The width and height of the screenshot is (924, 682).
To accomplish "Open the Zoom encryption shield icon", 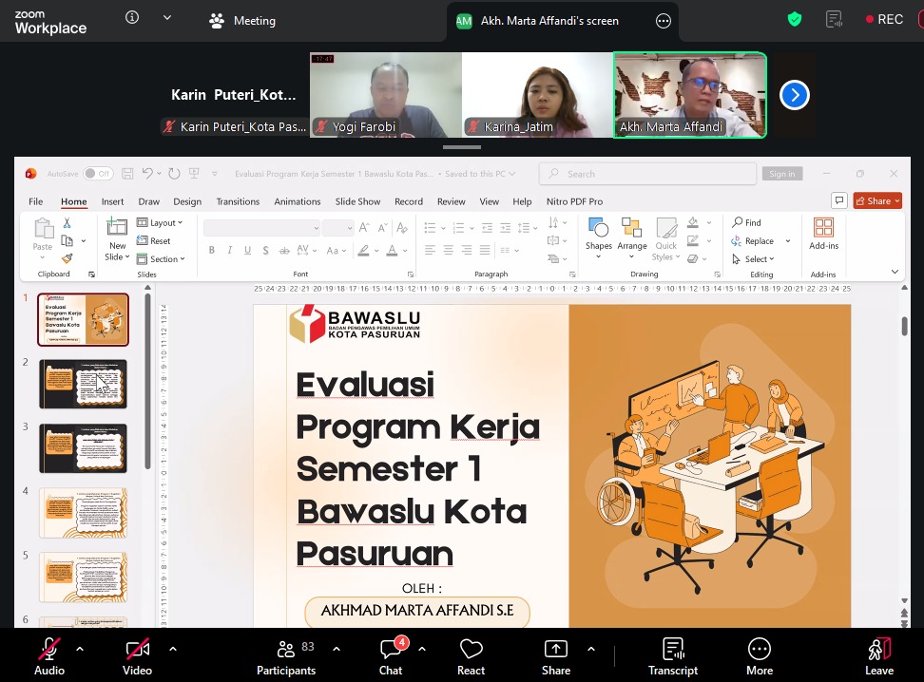I will 795,19.
